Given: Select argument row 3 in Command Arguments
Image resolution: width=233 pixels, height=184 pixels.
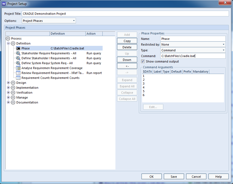Looking at the screenshot, I should click(183, 84).
